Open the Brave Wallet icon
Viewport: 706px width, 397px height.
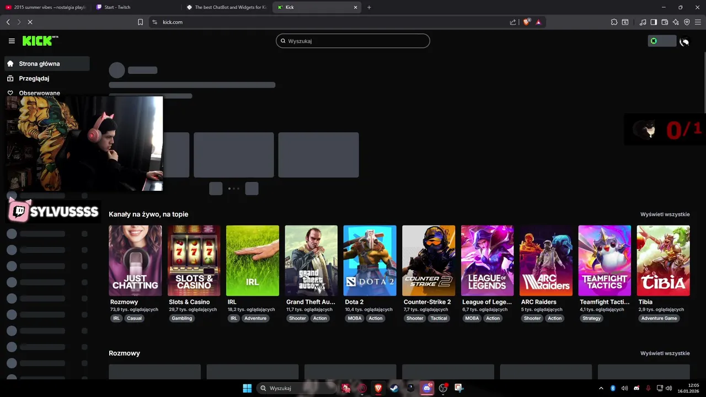(x=665, y=22)
